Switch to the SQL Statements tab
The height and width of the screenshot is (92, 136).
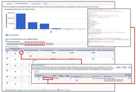[x=36, y=4]
